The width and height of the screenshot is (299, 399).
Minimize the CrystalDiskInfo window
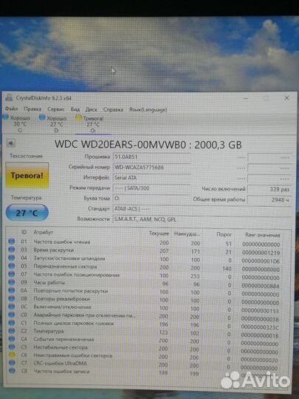pyautogui.click(x=246, y=98)
